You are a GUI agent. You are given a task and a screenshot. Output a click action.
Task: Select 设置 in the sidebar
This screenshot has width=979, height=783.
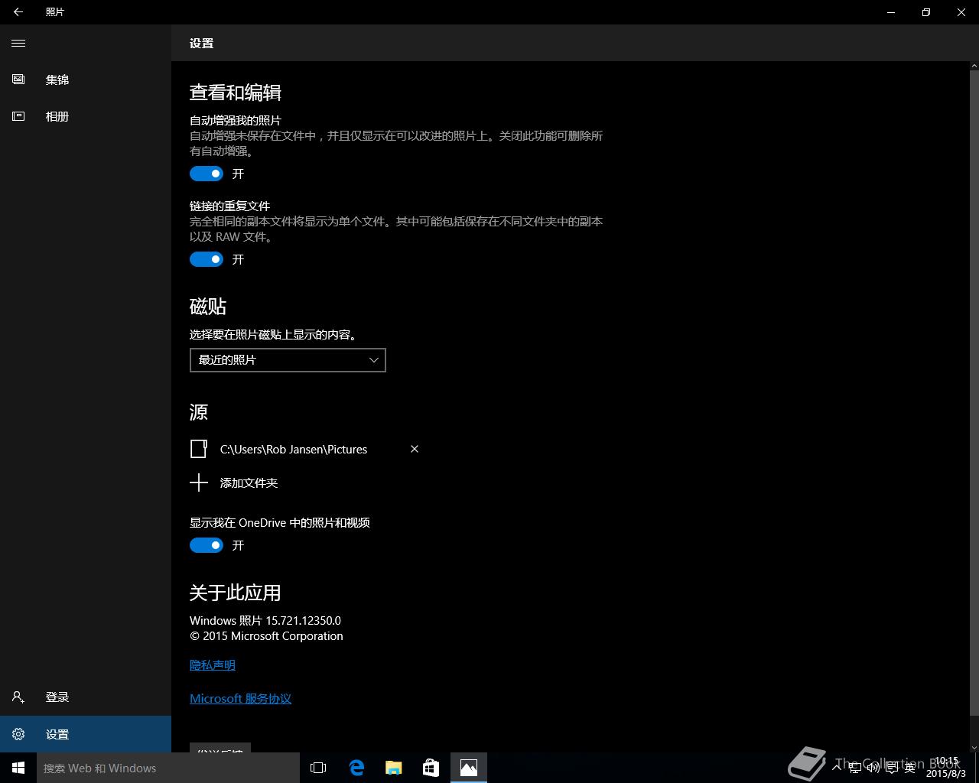[86, 734]
